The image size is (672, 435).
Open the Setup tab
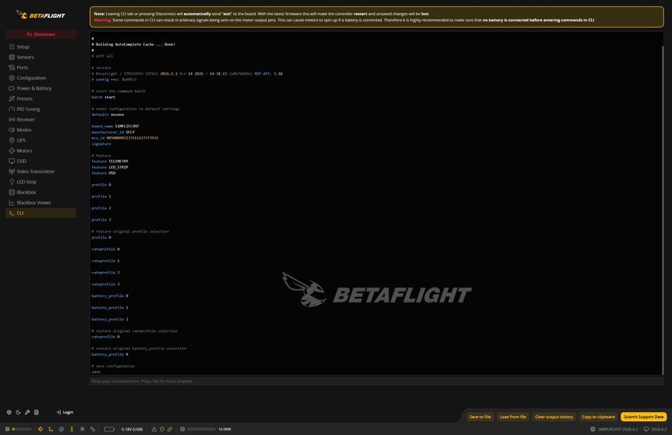pyautogui.click(x=41, y=47)
